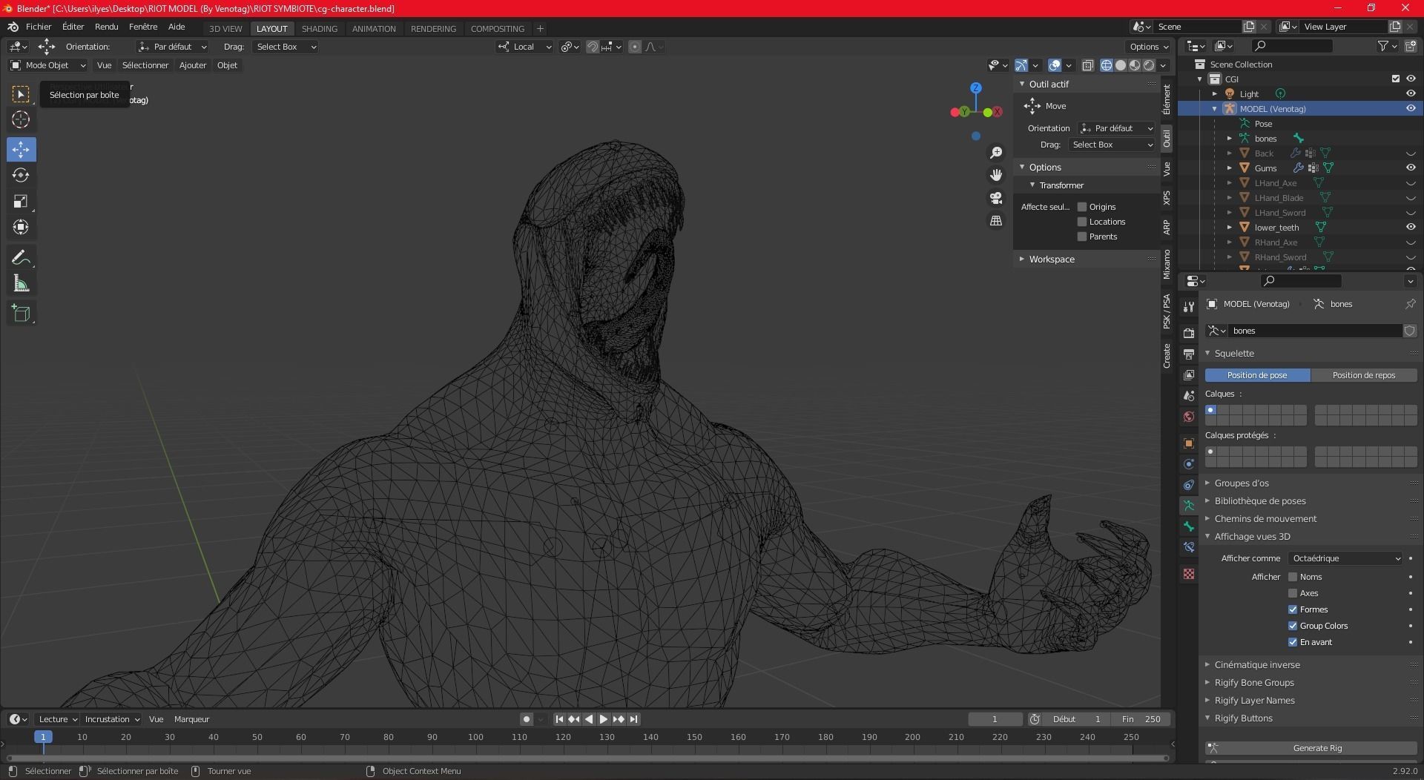Viewport: 1424px width, 780px height.
Task: Switch to solid viewport shading
Action: coord(1121,65)
